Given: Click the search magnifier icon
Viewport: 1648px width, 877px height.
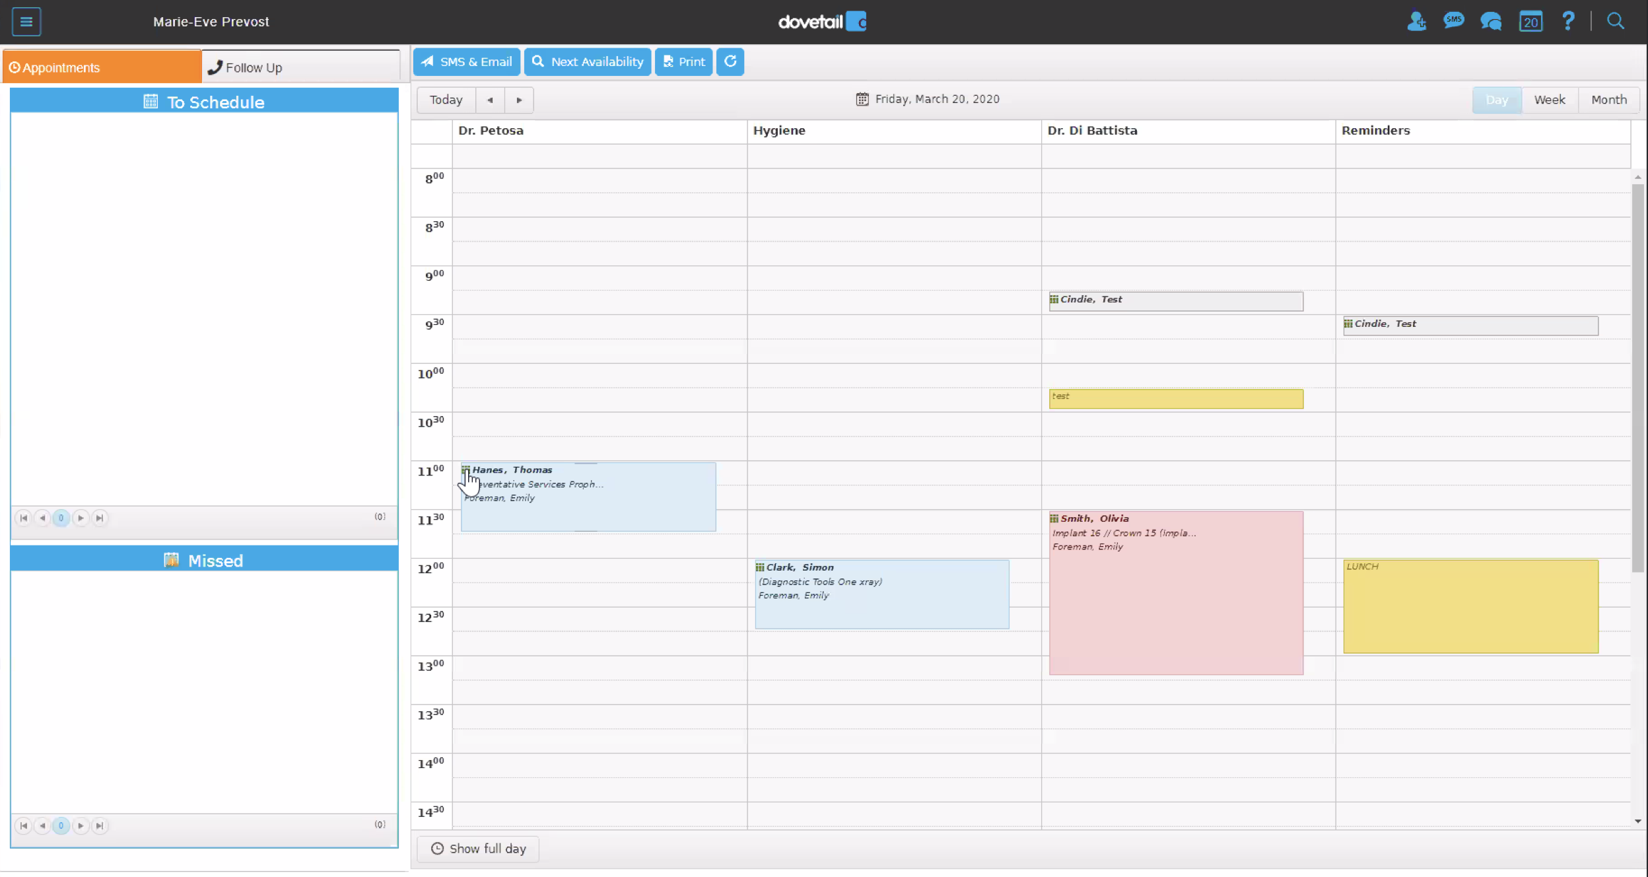Looking at the screenshot, I should [x=1616, y=21].
